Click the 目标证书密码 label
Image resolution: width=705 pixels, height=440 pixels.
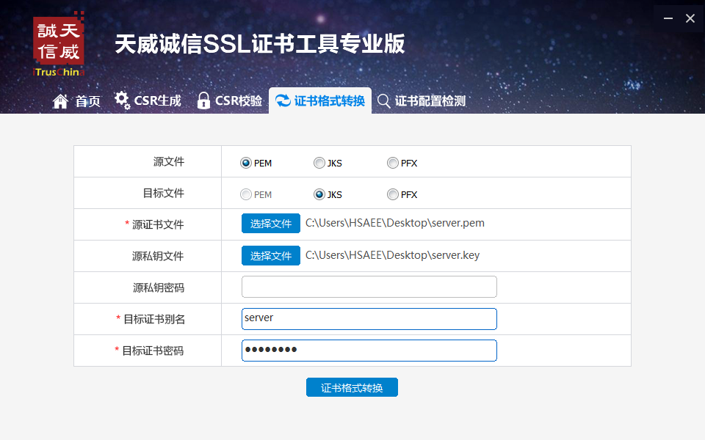pyautogui.click(x=153, y=351)
